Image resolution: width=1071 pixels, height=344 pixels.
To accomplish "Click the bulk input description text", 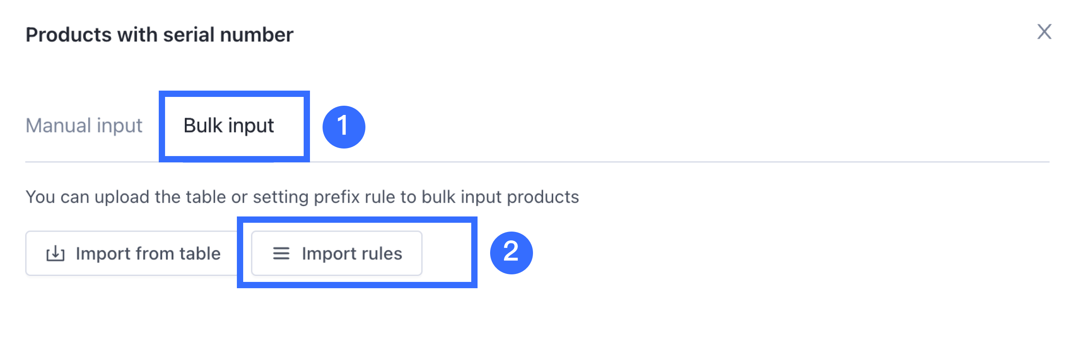I will (302, 197).
